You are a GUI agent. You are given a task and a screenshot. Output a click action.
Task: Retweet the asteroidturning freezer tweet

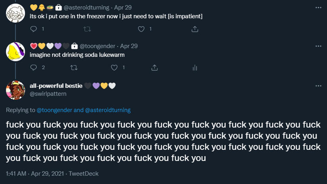[87, 29]
